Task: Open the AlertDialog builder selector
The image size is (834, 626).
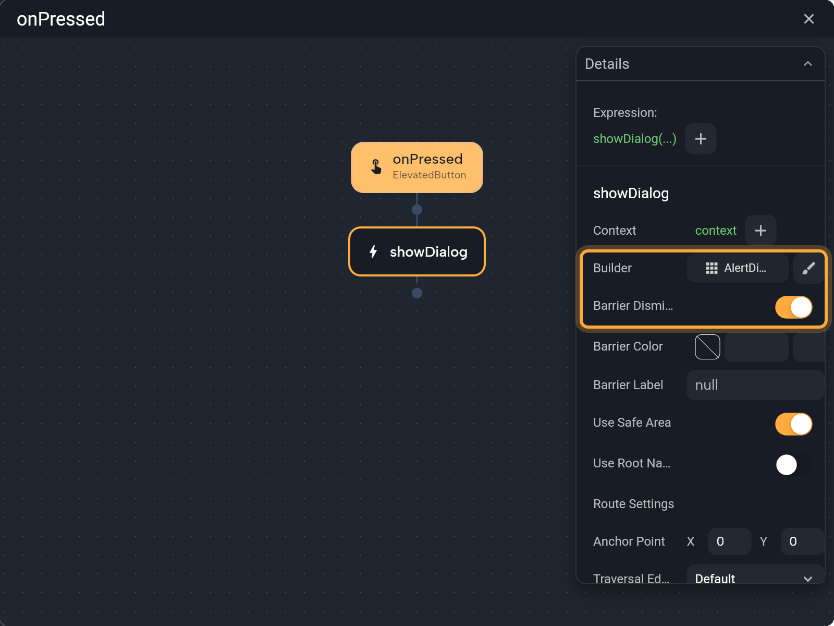Action: coord(738,268)
